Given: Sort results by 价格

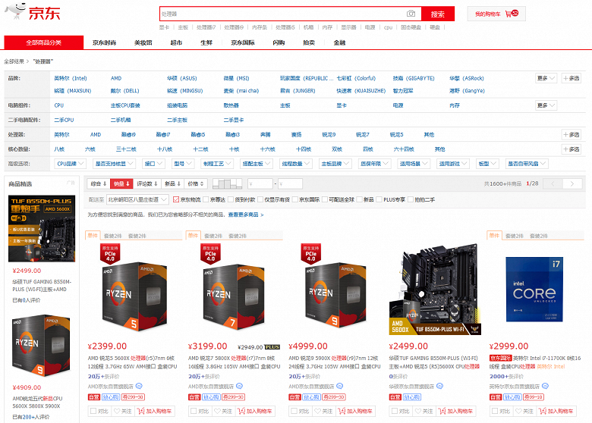Looking at the screenshot, I should (x=196, y=183).
